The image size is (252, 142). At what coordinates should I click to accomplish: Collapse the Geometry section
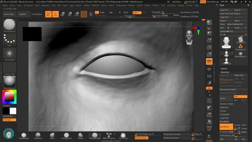[225, 72]
